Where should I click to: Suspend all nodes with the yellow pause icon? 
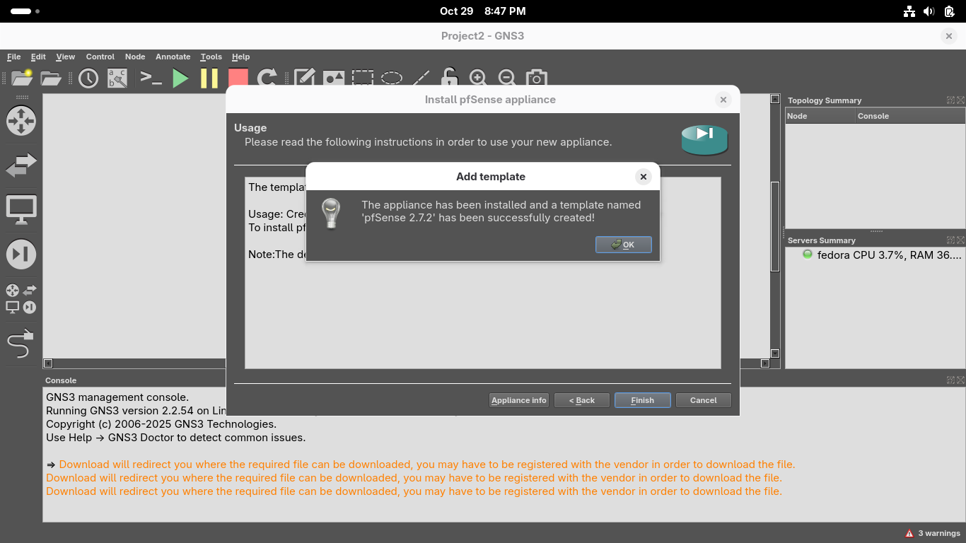(x=209, y=78)
